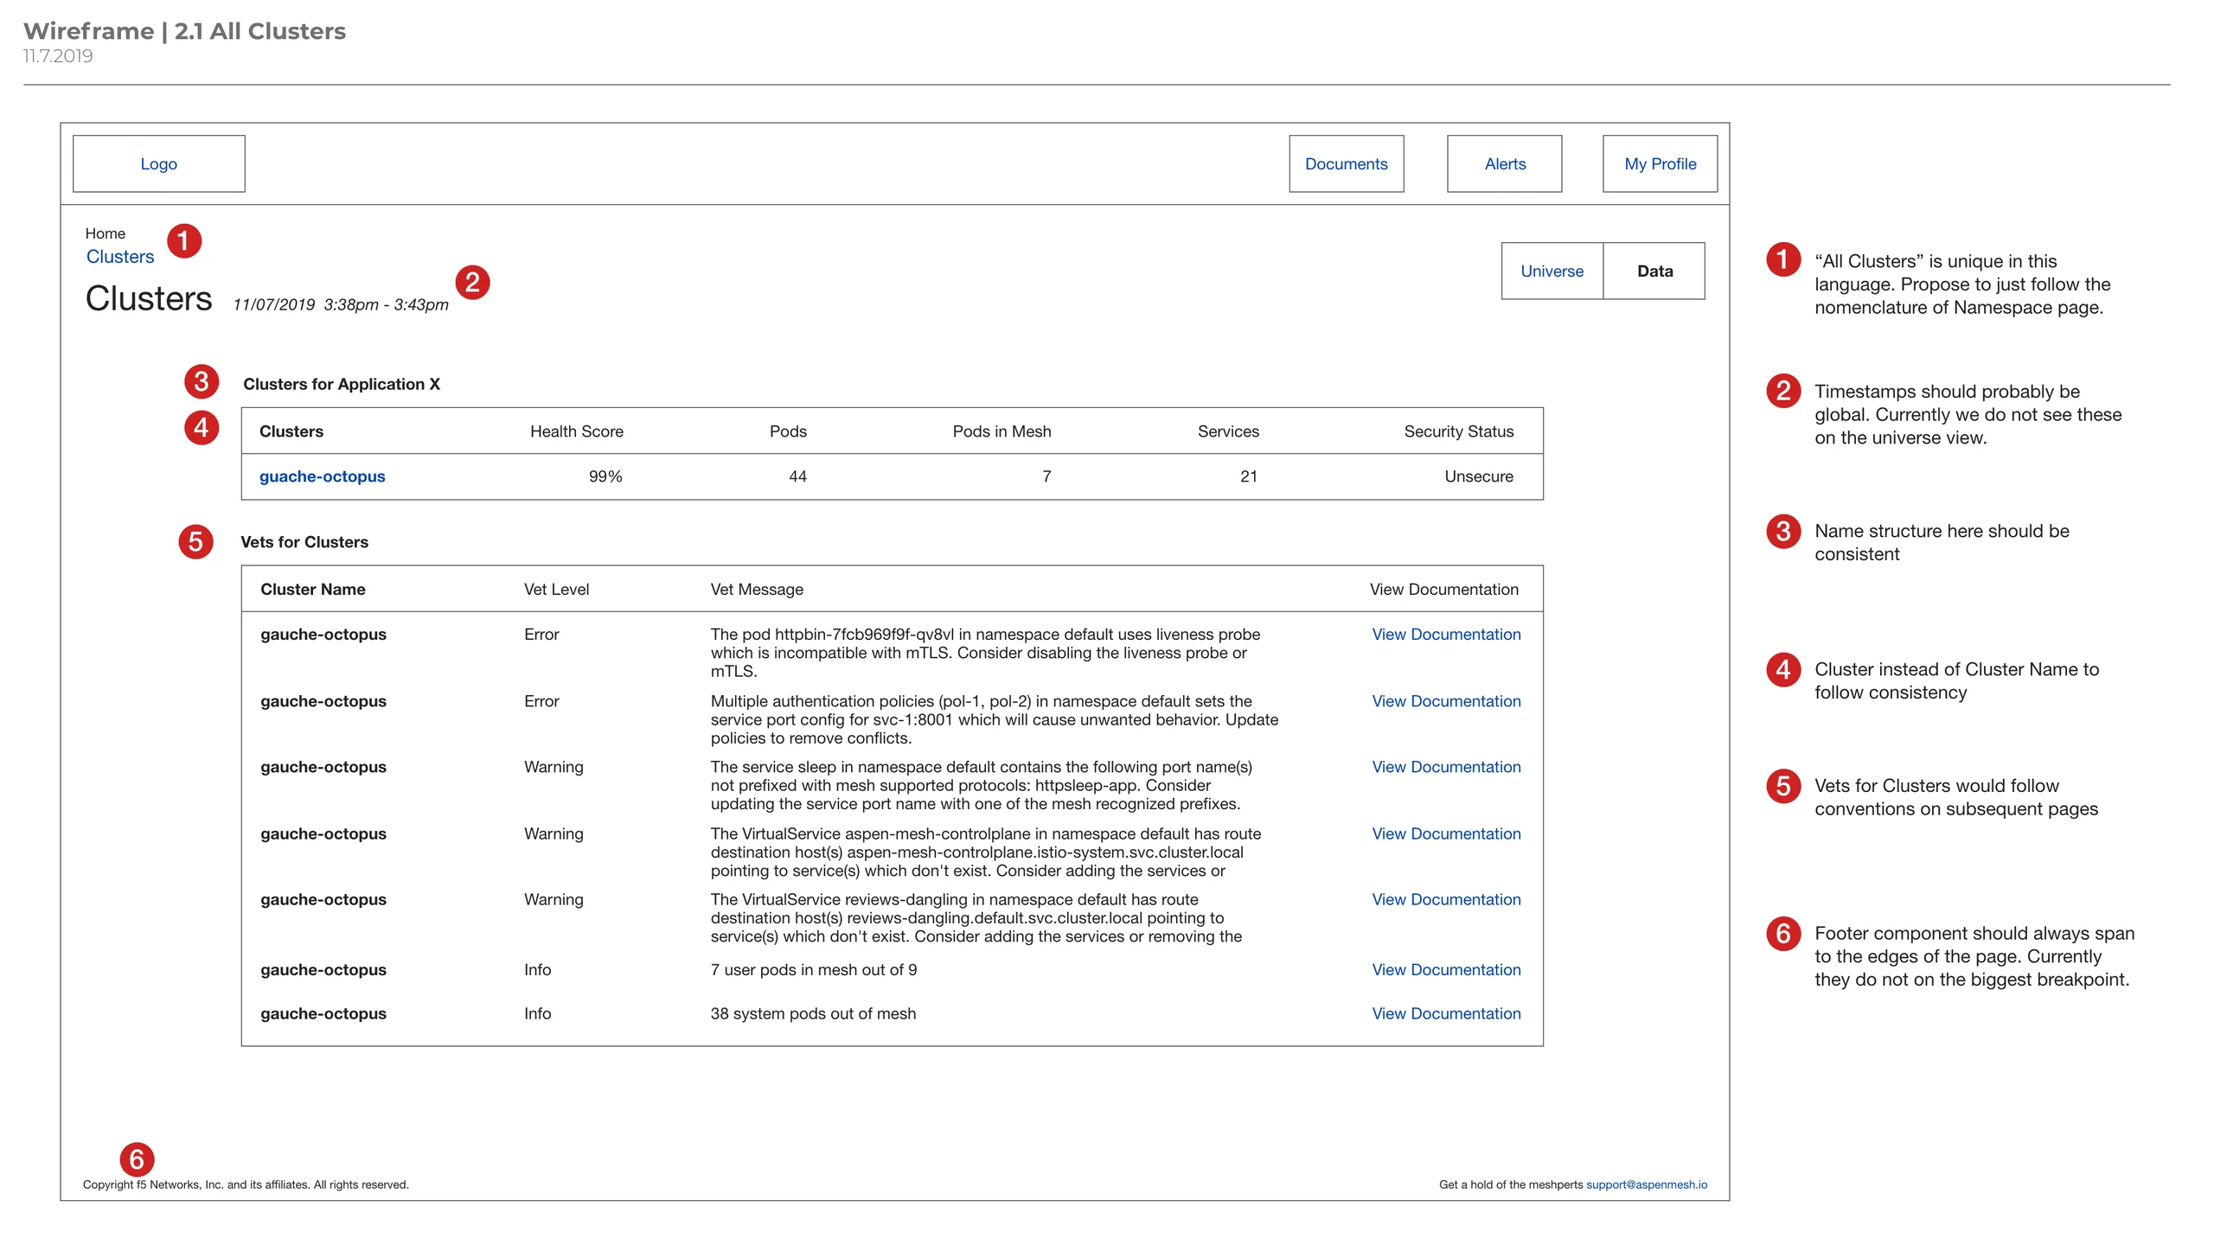This screenshot has height=1245, width=2214.
Task: Click the copyright f5 Networks footer text
Action: (246, 1184)
